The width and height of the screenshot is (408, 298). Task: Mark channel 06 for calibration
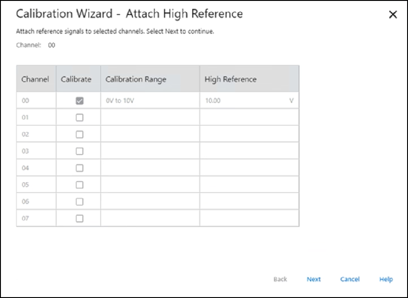pyautogui.click(x=80, y=201)
